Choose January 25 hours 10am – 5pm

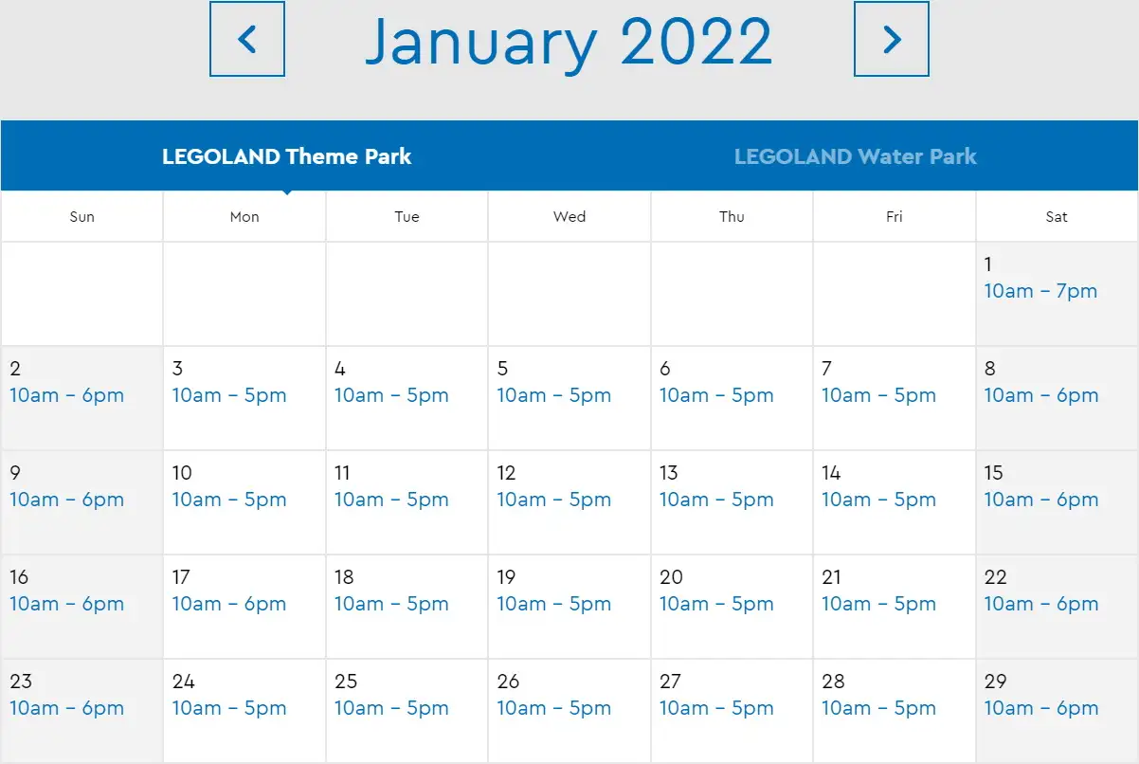click(391, 708)
